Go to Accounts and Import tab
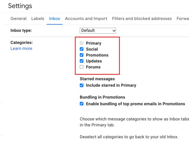The height and width of the screenshot is (153, 189). click(x=86, y=19)
